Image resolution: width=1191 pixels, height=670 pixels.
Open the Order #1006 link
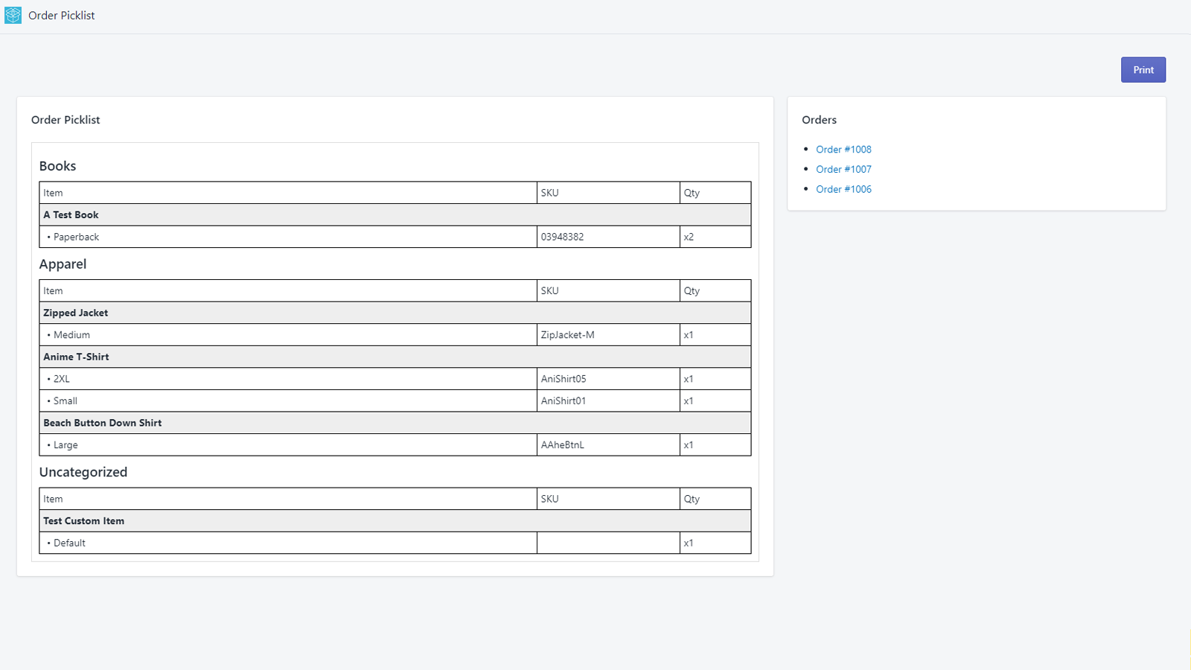[843, 190]
